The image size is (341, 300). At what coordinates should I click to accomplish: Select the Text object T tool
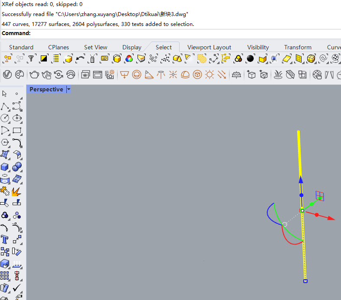pos(5,240)
